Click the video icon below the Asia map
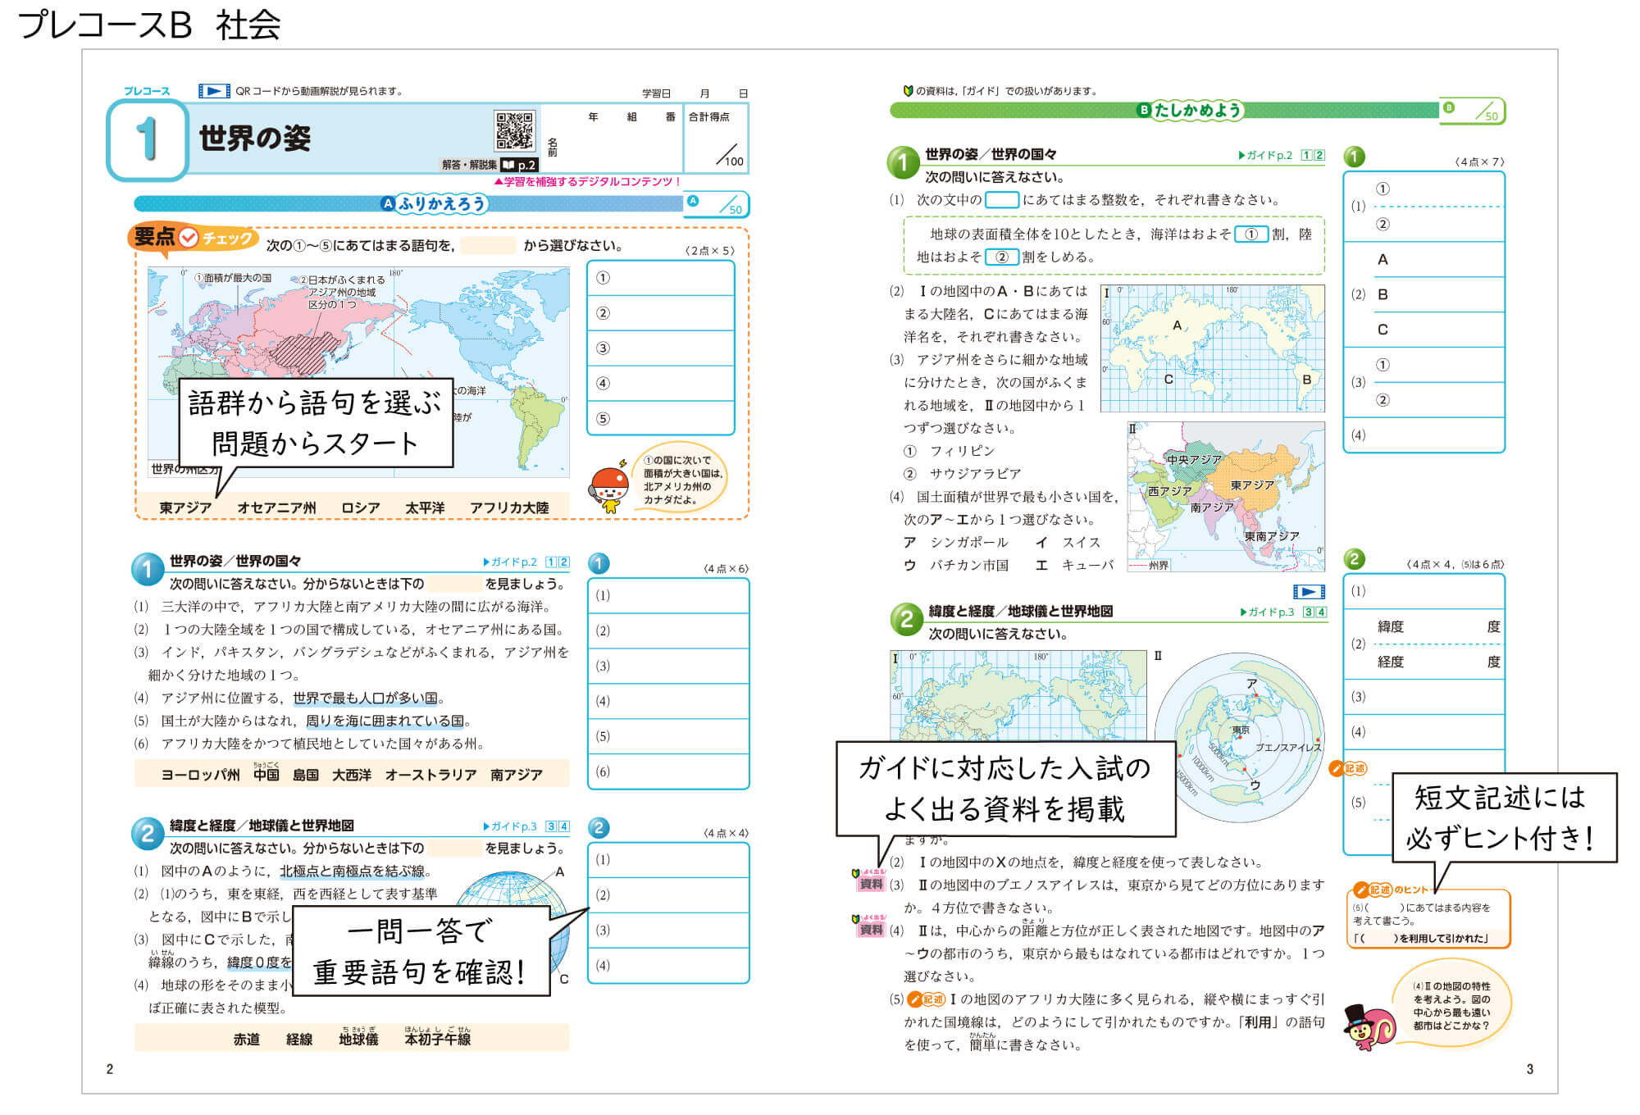 point(1309,592)
